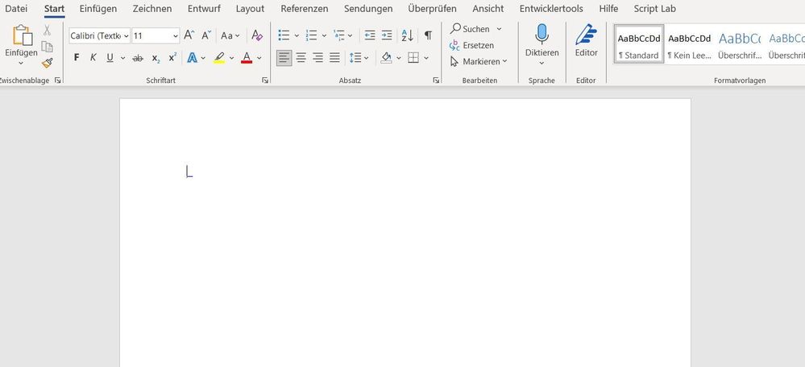This screenshot has height=367, width=805.
Task: Set justified text alignment
Action: pos(334,58)
